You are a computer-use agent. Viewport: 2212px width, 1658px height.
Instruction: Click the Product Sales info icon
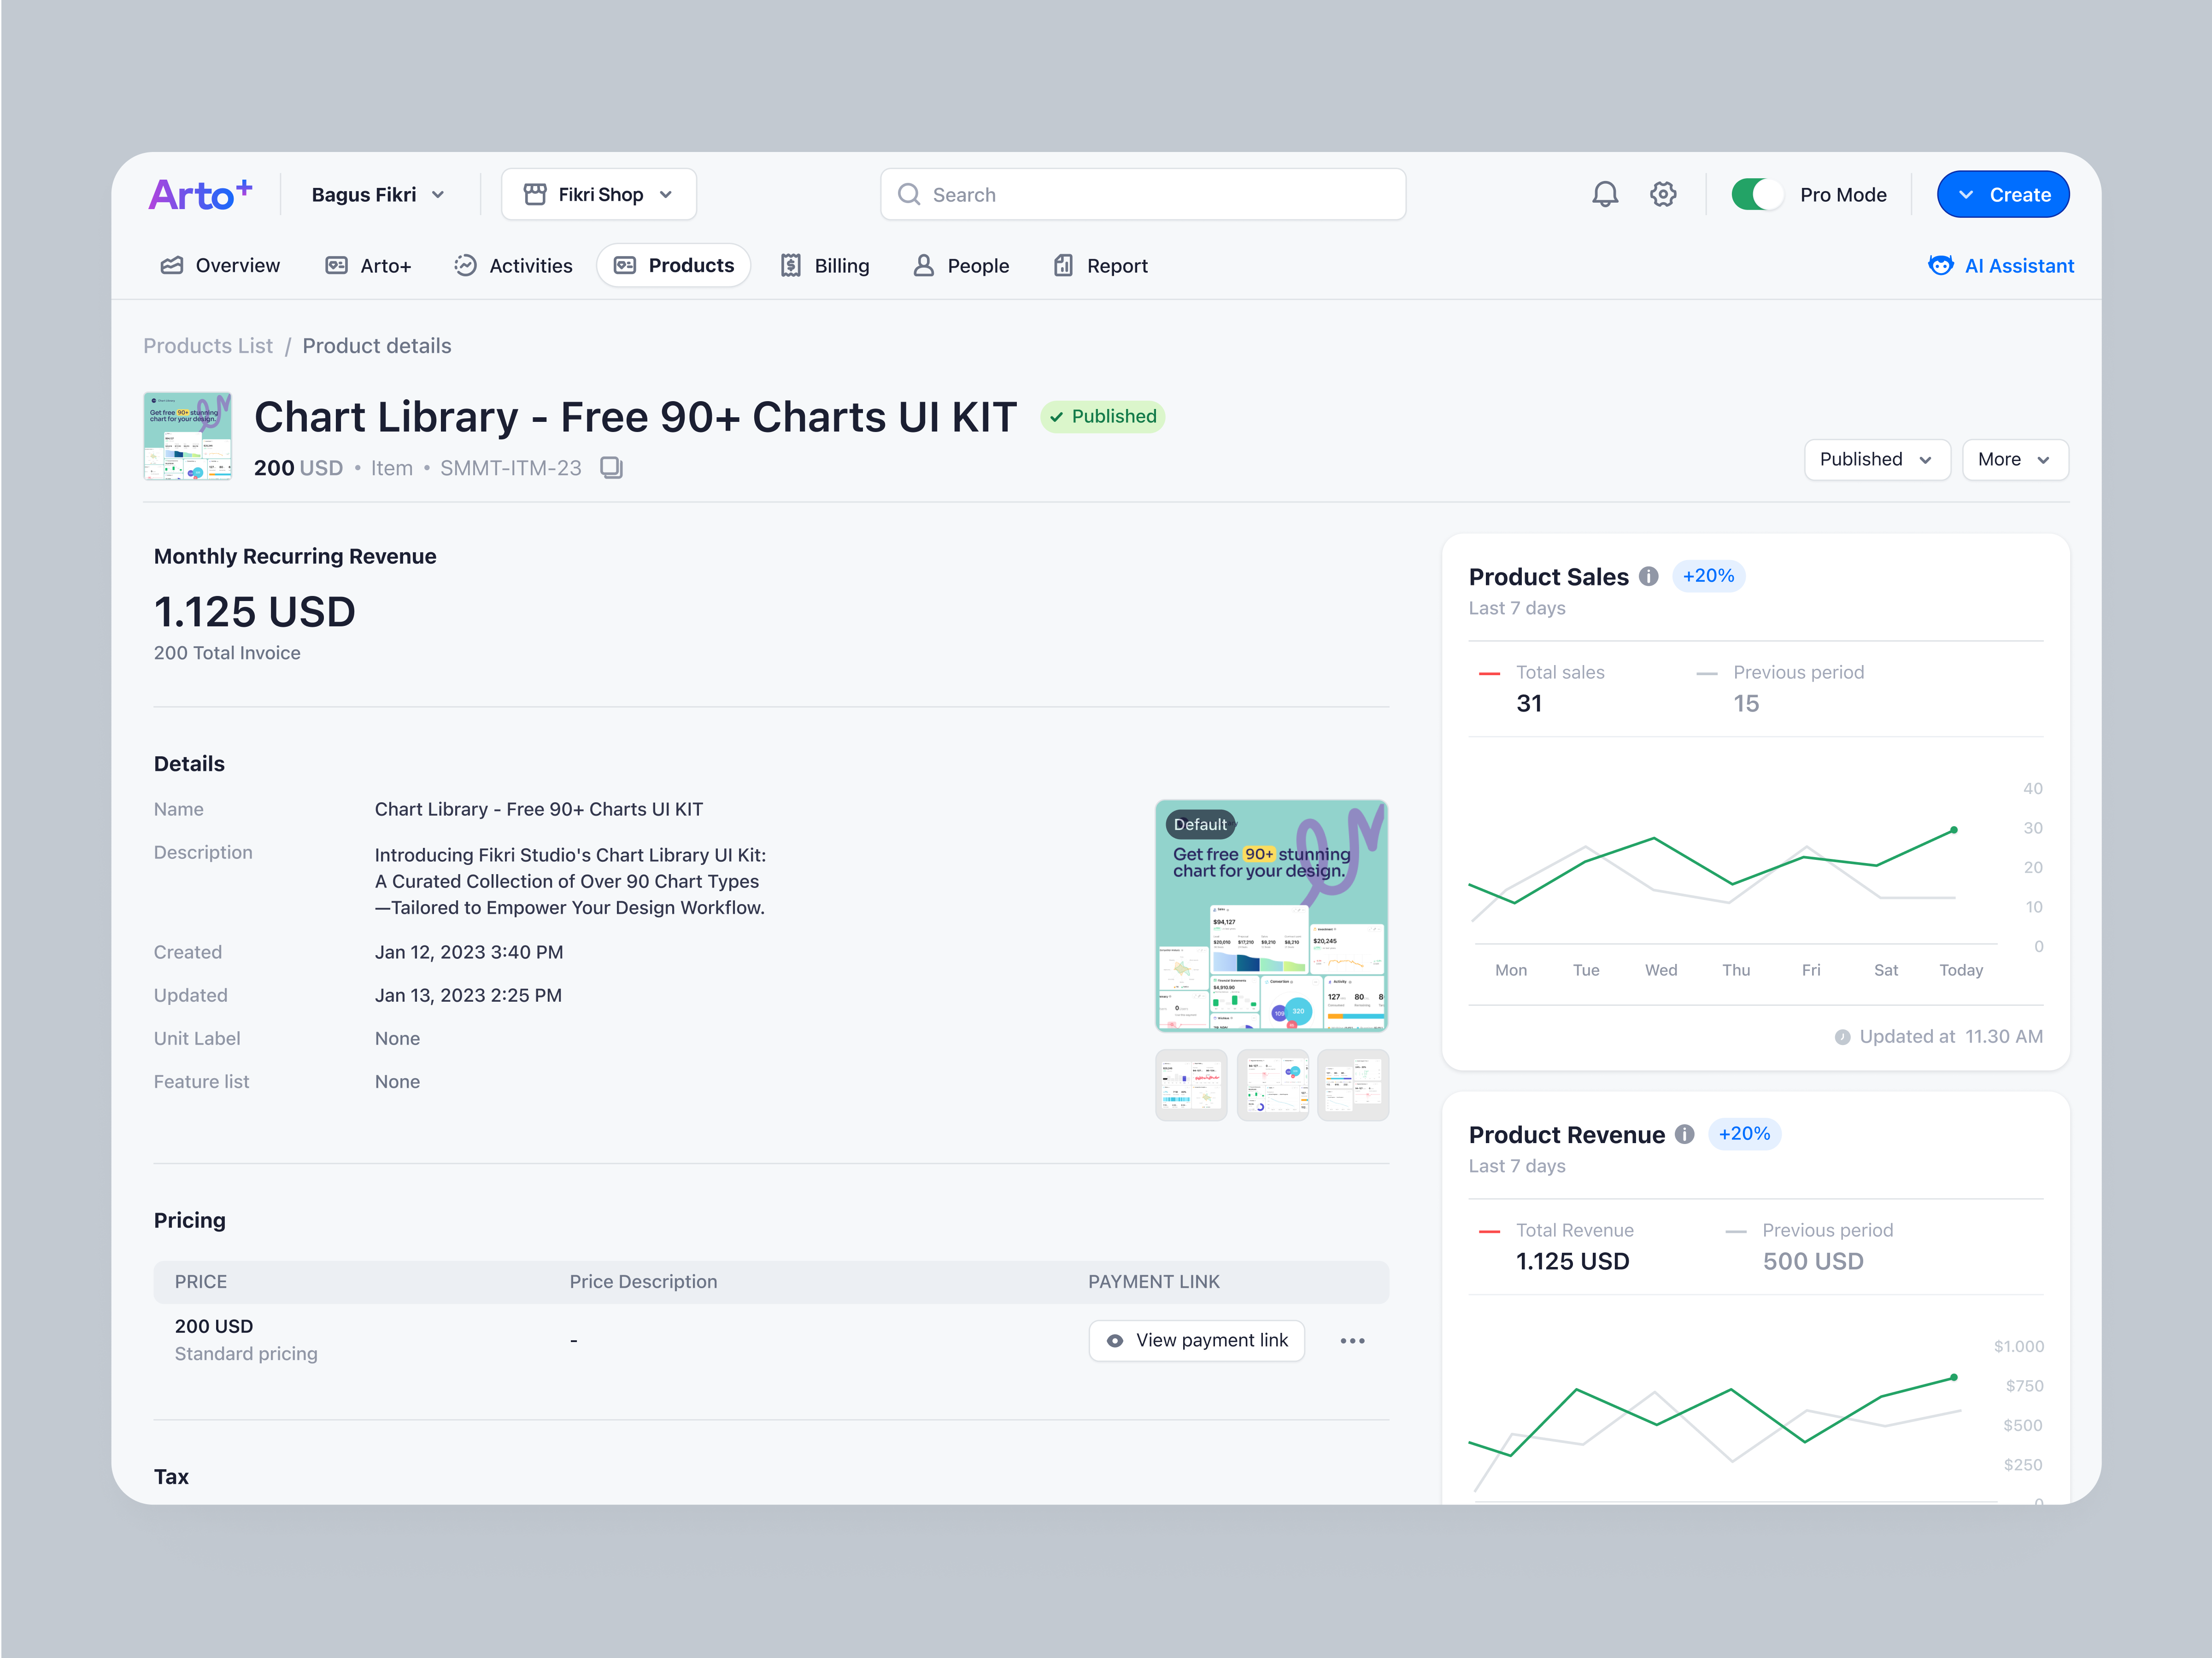pos(1648,576)
